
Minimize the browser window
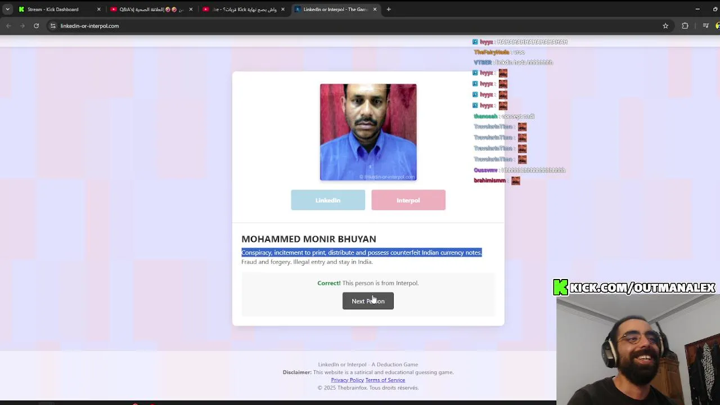(697, 9)
